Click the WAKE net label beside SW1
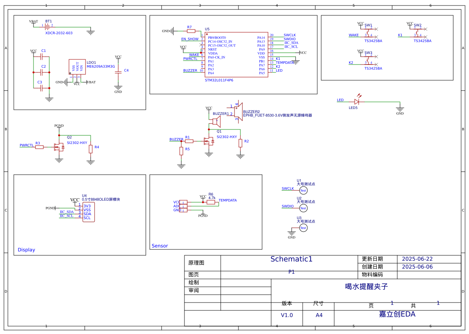The height and width of the screenshot is (334, 469). [x=354, y=35]
